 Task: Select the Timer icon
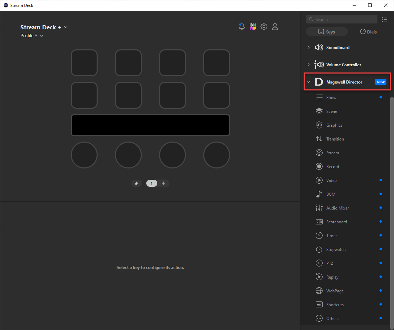[319, 235]
